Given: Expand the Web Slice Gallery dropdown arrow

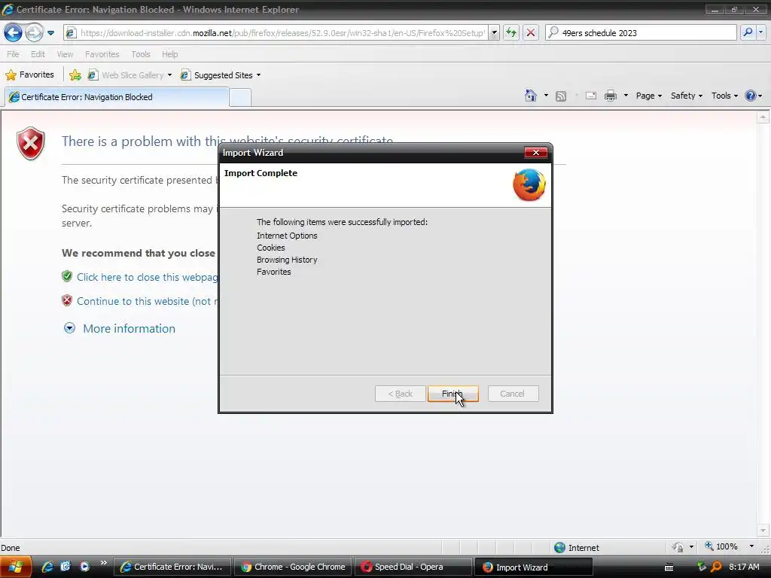Looking at the screenshot, I should [169, 75].
